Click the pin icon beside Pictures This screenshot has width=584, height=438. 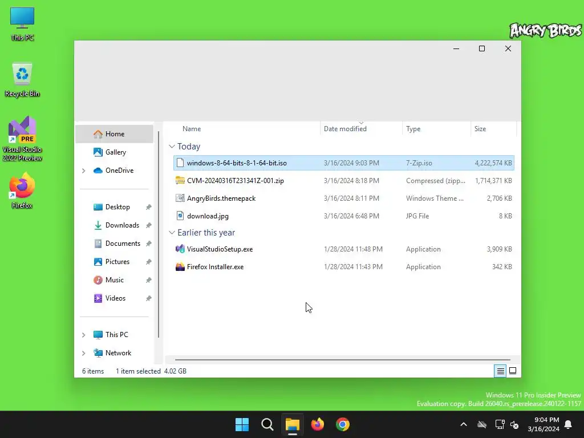click(149, 262)
